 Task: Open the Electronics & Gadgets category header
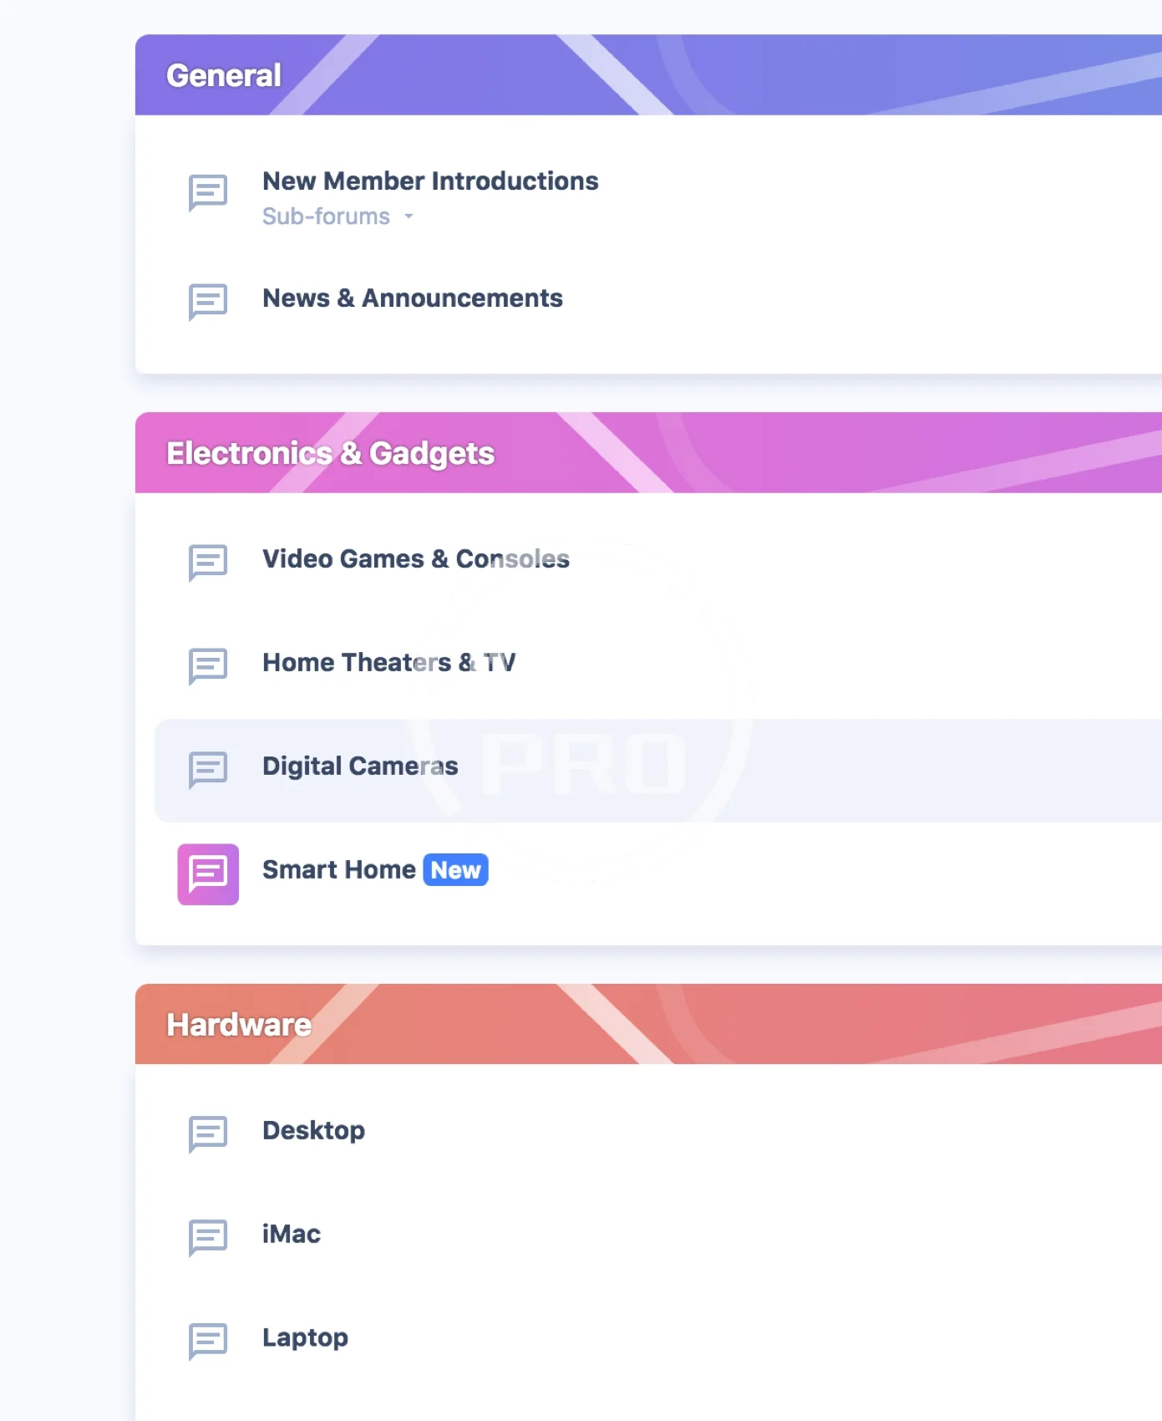pos(330,453)
